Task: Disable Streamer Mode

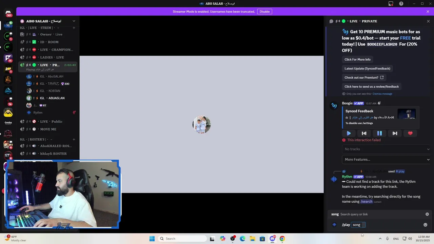Action: 264,12
